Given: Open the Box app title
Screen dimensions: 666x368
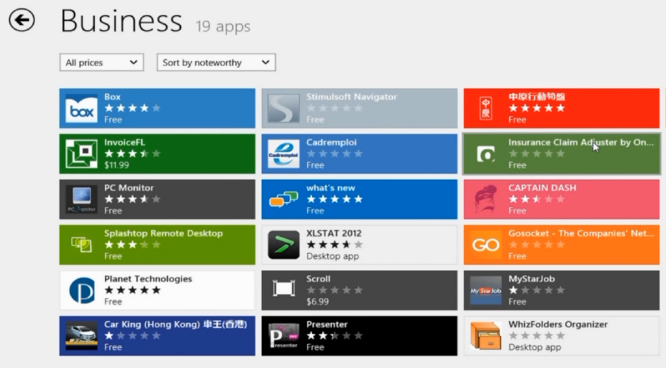Looking at the screenshot, I should pos(113,97).
